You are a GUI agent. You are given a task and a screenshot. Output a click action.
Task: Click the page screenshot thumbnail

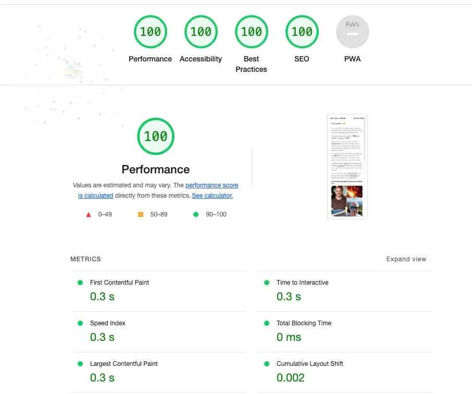tap(347, 167)
